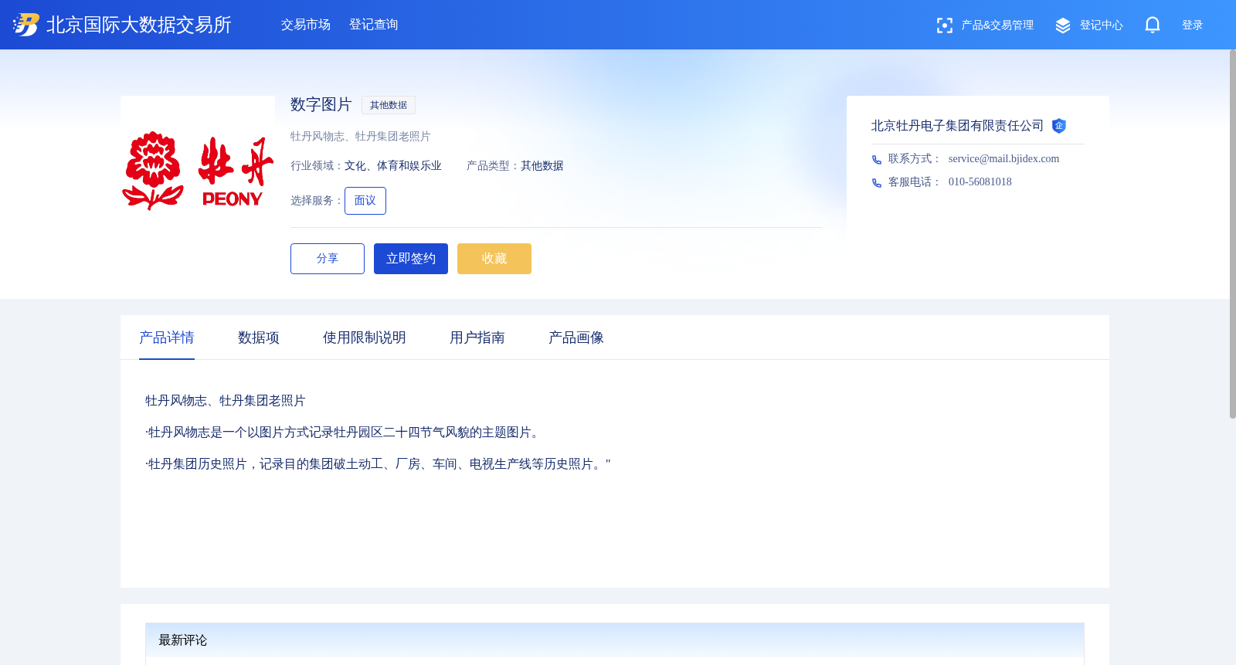This screenshot has width=1236, height=665.
Task: Switch to the 数据项 tab
Action: (259, 338)
